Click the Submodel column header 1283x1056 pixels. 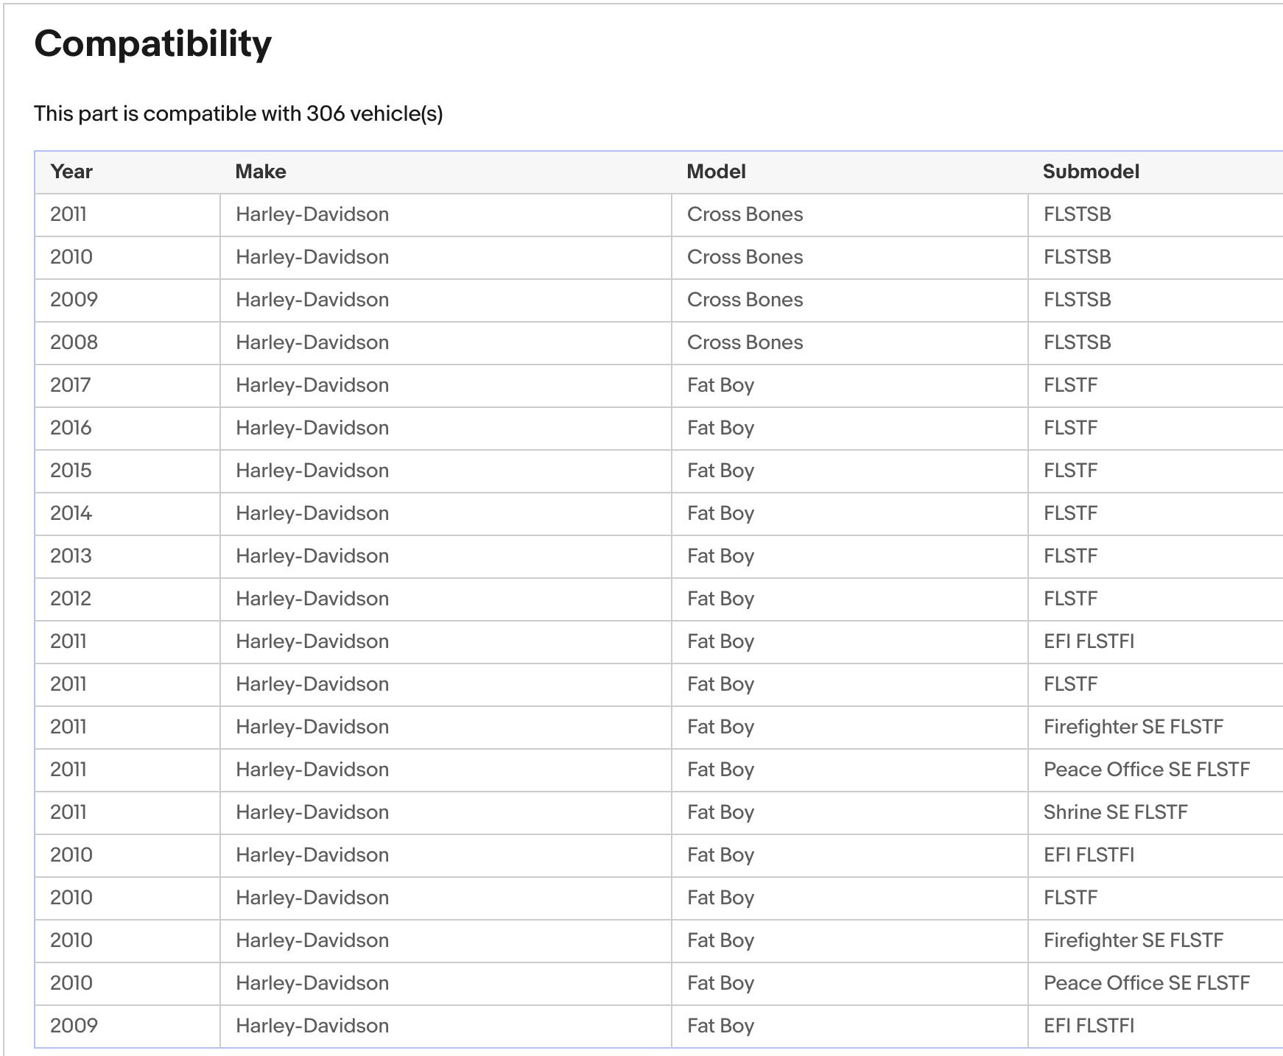pyautogui.click(x=1091, y=172)
